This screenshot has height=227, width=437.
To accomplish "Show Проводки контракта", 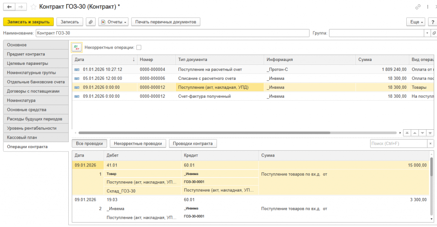I will (192, 143).
